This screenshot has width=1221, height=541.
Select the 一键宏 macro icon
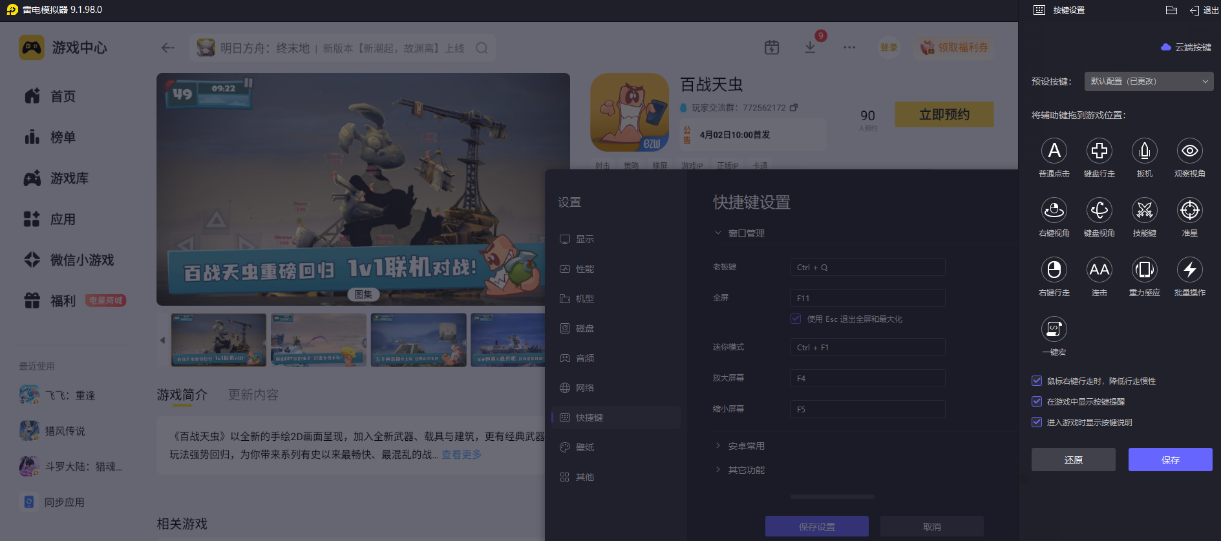1054,329
